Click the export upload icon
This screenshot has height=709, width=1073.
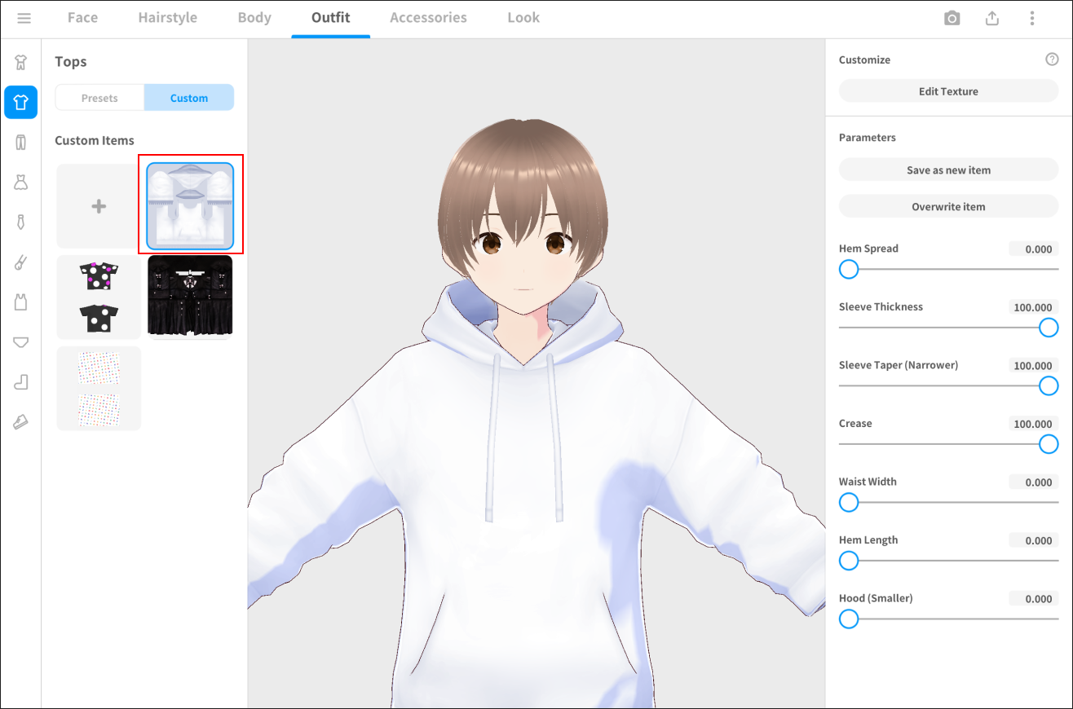(x=991, y=18)
